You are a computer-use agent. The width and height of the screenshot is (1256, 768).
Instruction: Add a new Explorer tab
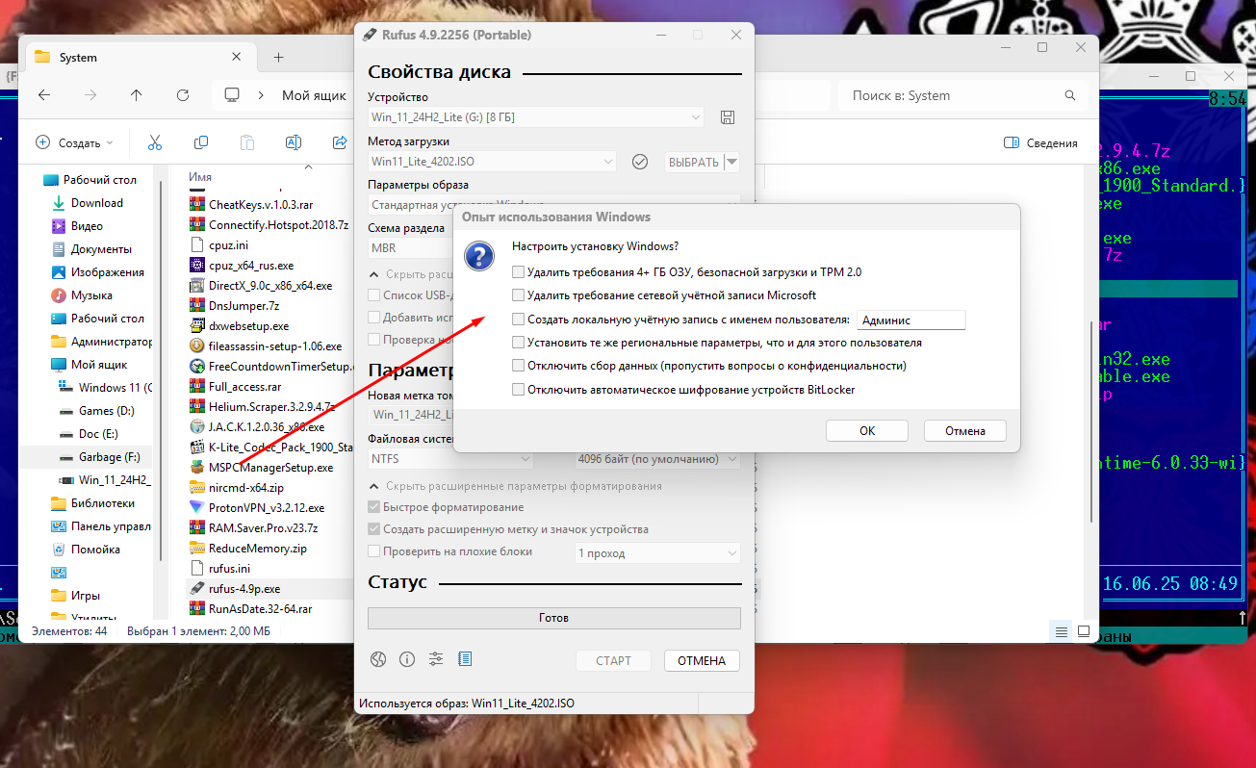point(278,57)
